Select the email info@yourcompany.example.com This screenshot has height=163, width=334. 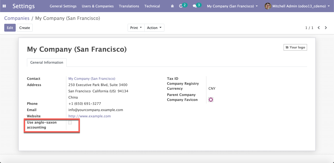[x=96, y=110]
